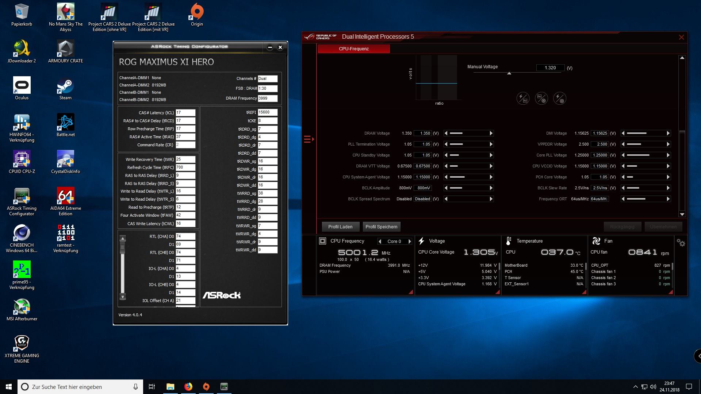Image resolution: width=701 pixels, height=394 pixels.
Task: Select the CPU-Frequenz tab
Action: pos(353,49)
